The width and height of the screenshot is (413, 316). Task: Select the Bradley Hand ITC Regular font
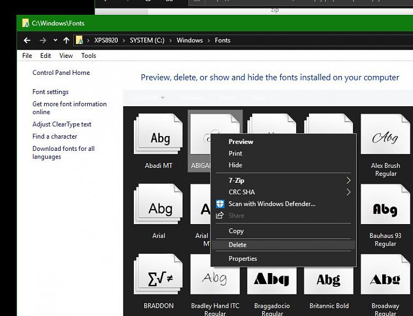(215, 274)
